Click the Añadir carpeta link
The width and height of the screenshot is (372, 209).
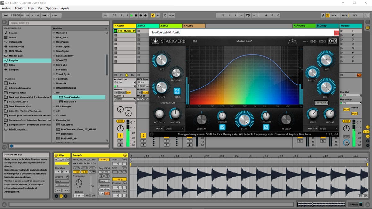[x=18, y=129]
